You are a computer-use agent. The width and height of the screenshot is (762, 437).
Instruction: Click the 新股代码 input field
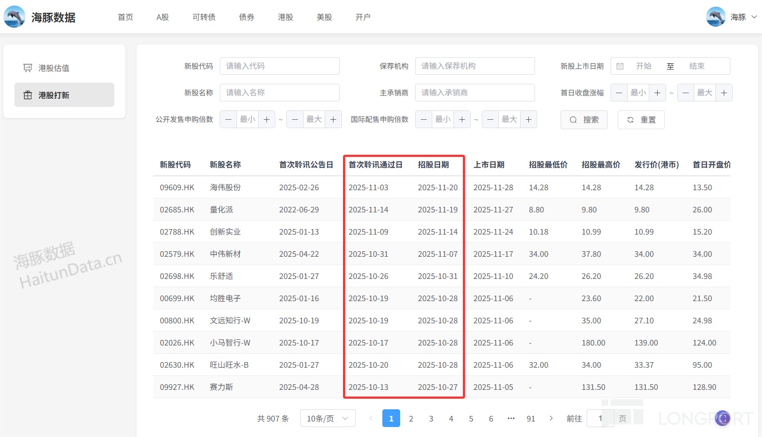coord(280,66)
